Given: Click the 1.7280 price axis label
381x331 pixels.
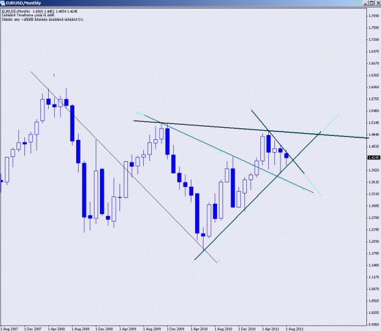Looking at the screenshot, I should [374, 40].
